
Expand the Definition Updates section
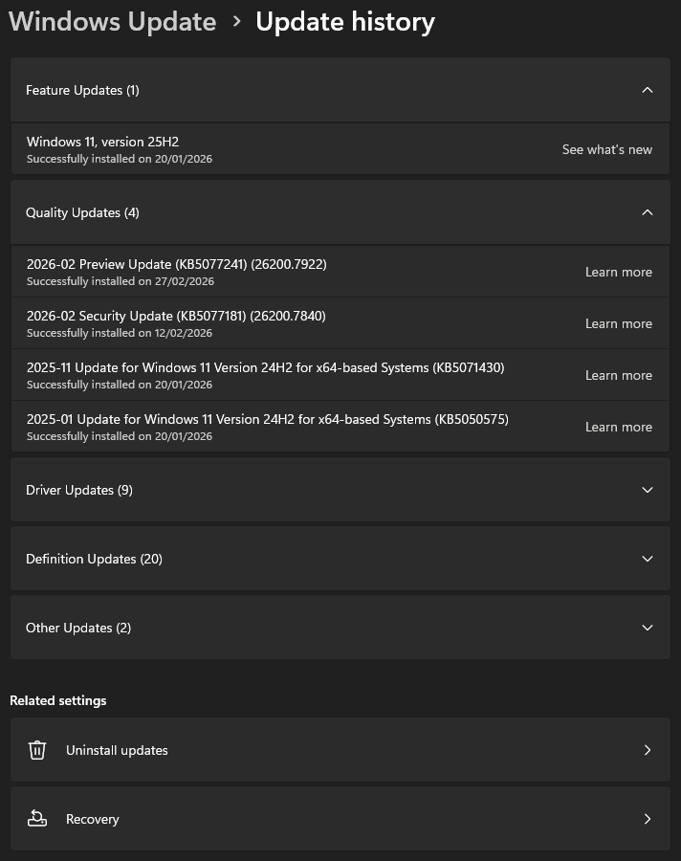[647, 559]
